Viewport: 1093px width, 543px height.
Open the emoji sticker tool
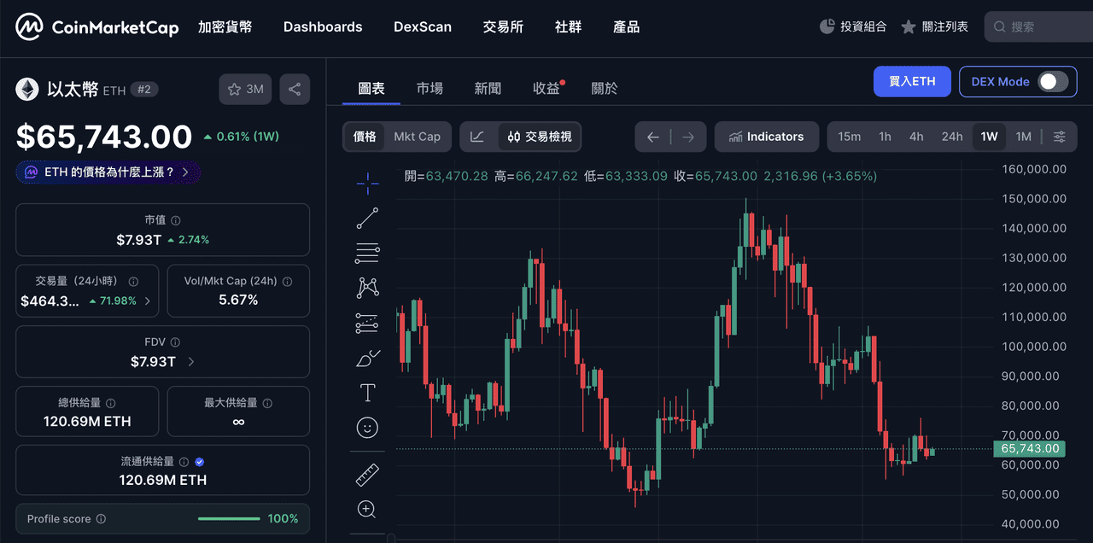(x=367, y=428)
